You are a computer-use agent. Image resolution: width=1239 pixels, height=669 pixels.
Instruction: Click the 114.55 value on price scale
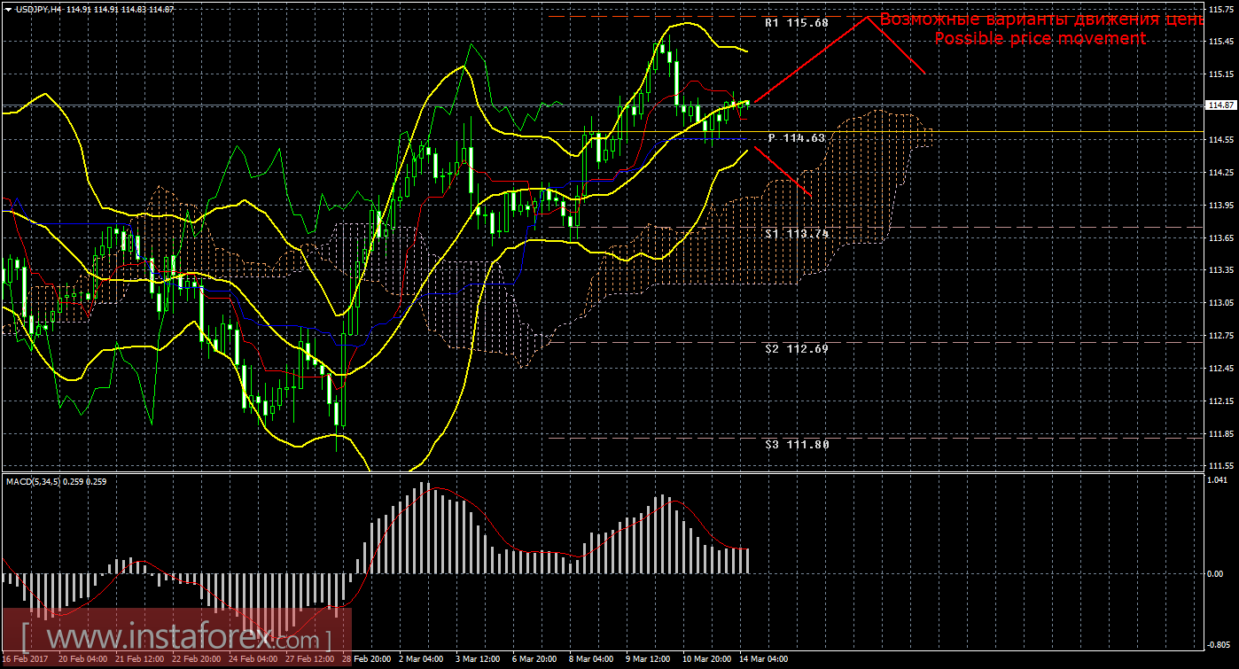(1221, 140)
